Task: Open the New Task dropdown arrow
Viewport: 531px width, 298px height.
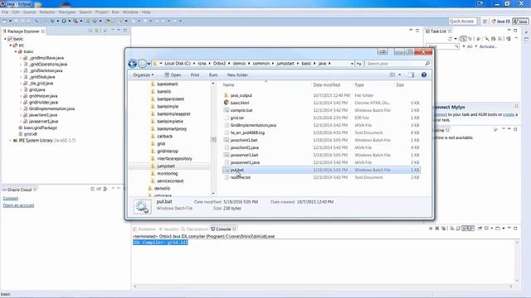Action: [x=455, y=39]
